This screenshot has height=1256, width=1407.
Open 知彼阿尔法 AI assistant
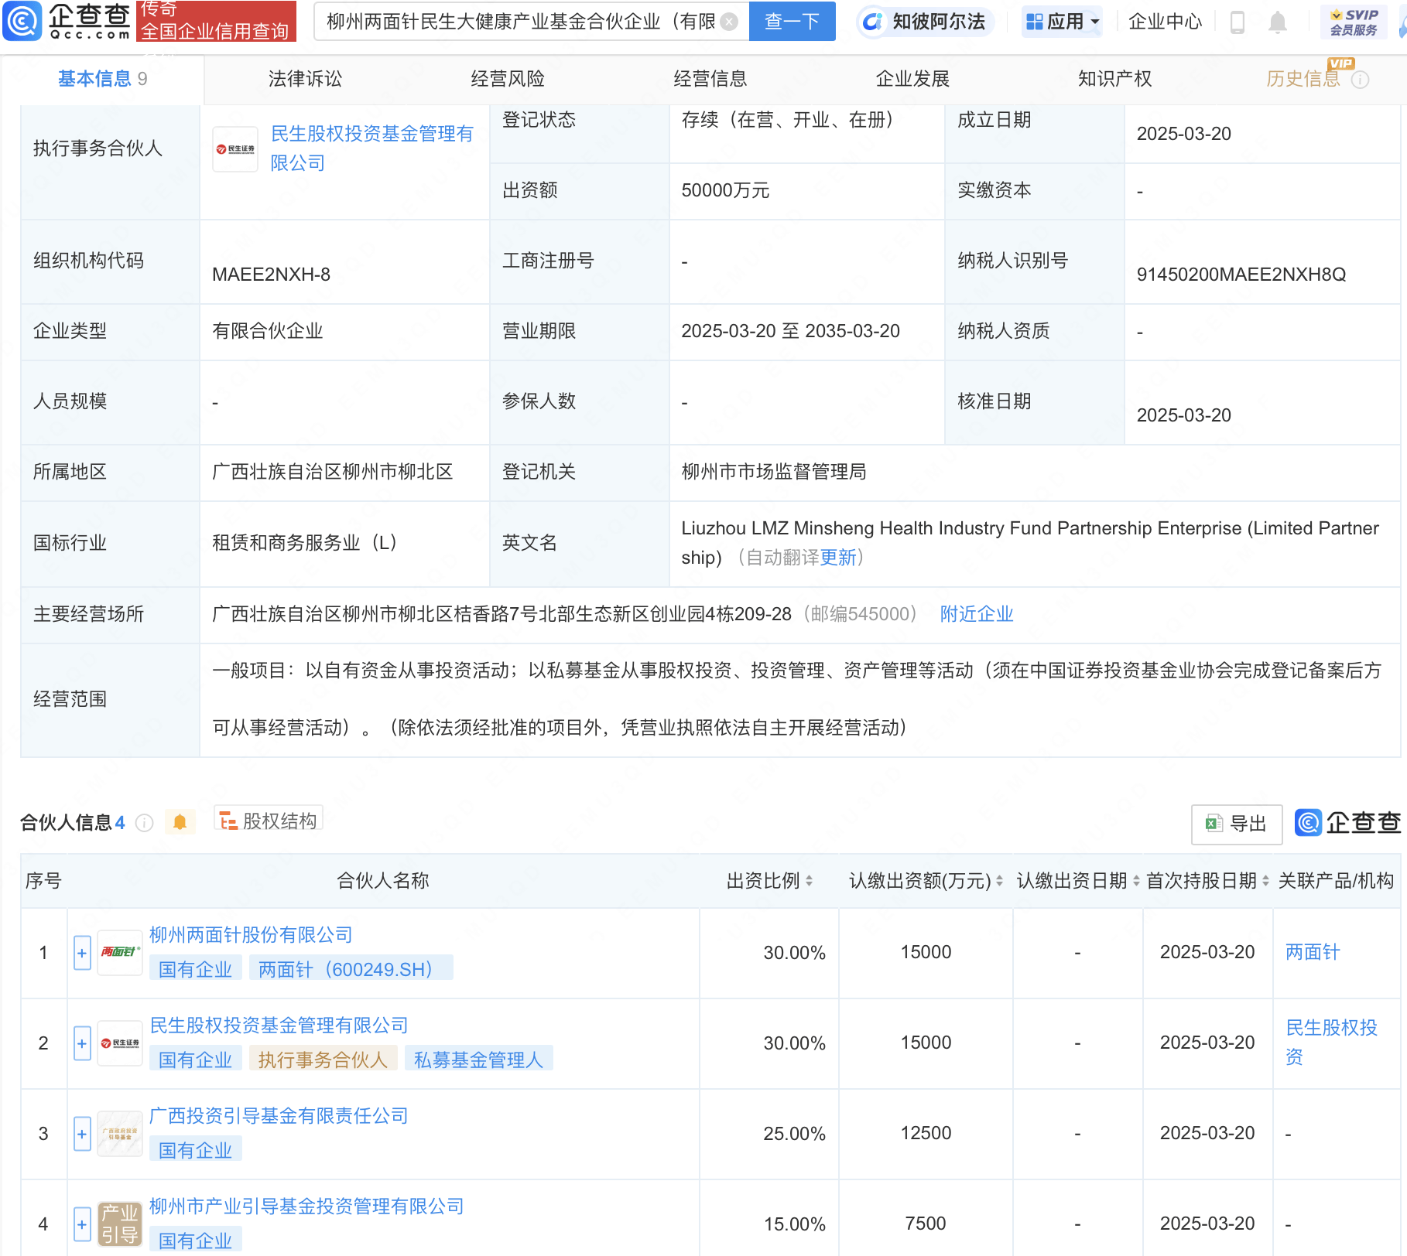[x=926, y=22]
